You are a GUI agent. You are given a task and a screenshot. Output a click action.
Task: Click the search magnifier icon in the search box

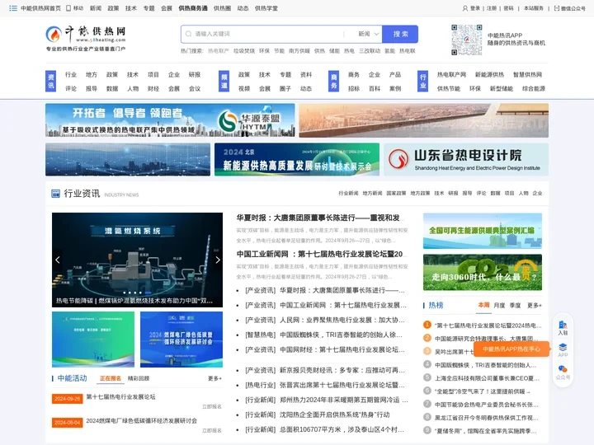click(x=188, y=34)
